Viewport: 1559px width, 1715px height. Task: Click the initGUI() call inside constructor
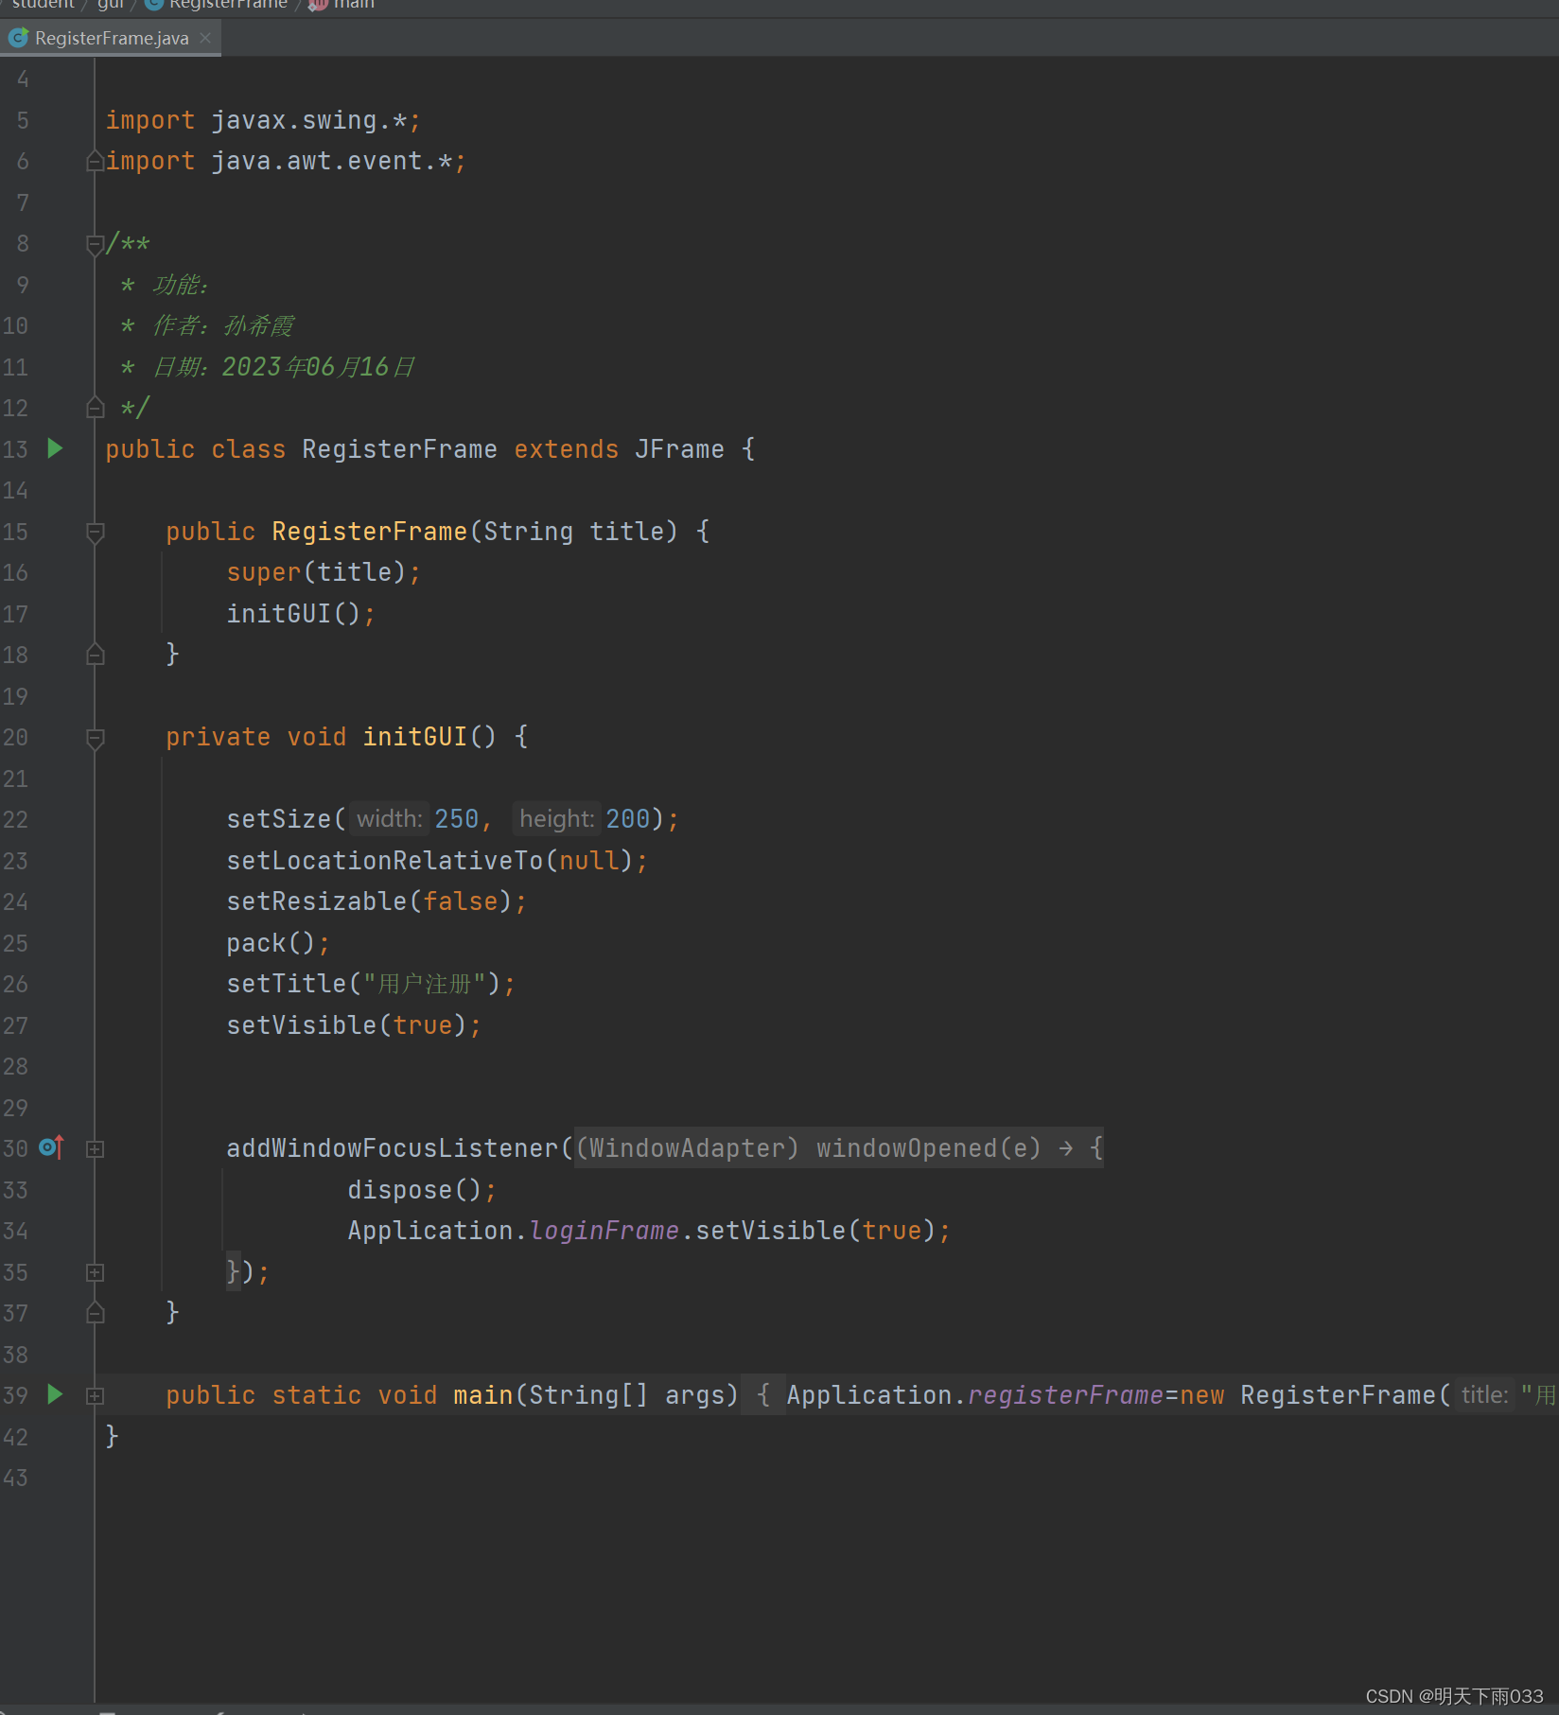(301, 614)
